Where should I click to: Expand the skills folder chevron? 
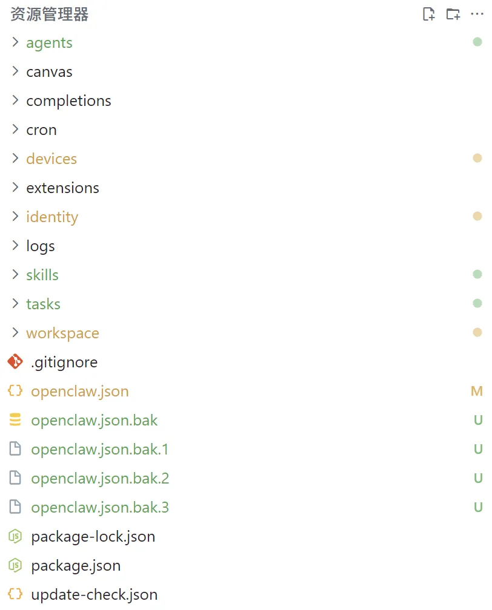[x=16, y=275]
